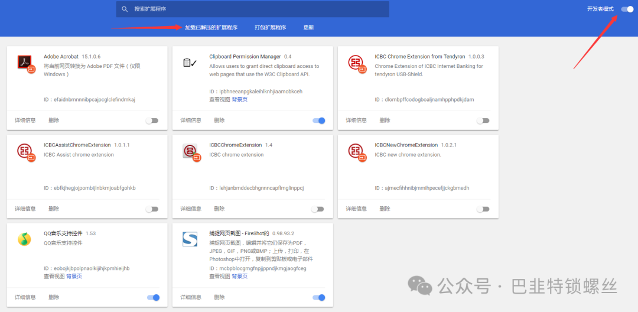Click ID mcbpblocgmgfnpjjppndjkmgjaogfceg text
Screen dimensions: 638x312
pos(258,268)
